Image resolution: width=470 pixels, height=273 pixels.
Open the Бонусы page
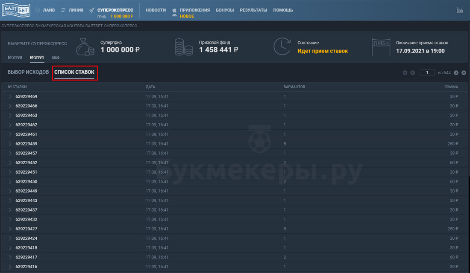click(x=225, y=10)
